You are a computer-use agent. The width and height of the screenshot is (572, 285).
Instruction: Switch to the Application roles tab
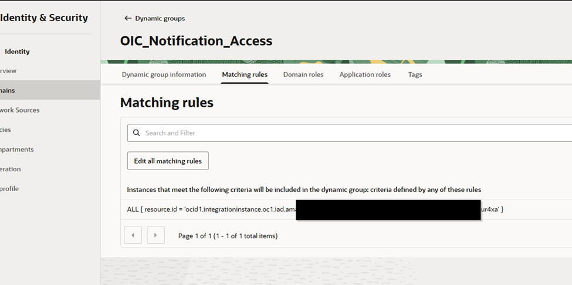tap(365, 74)
